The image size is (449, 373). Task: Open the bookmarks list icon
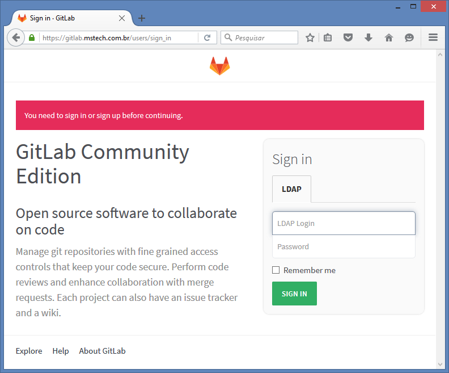coord(328,37)
